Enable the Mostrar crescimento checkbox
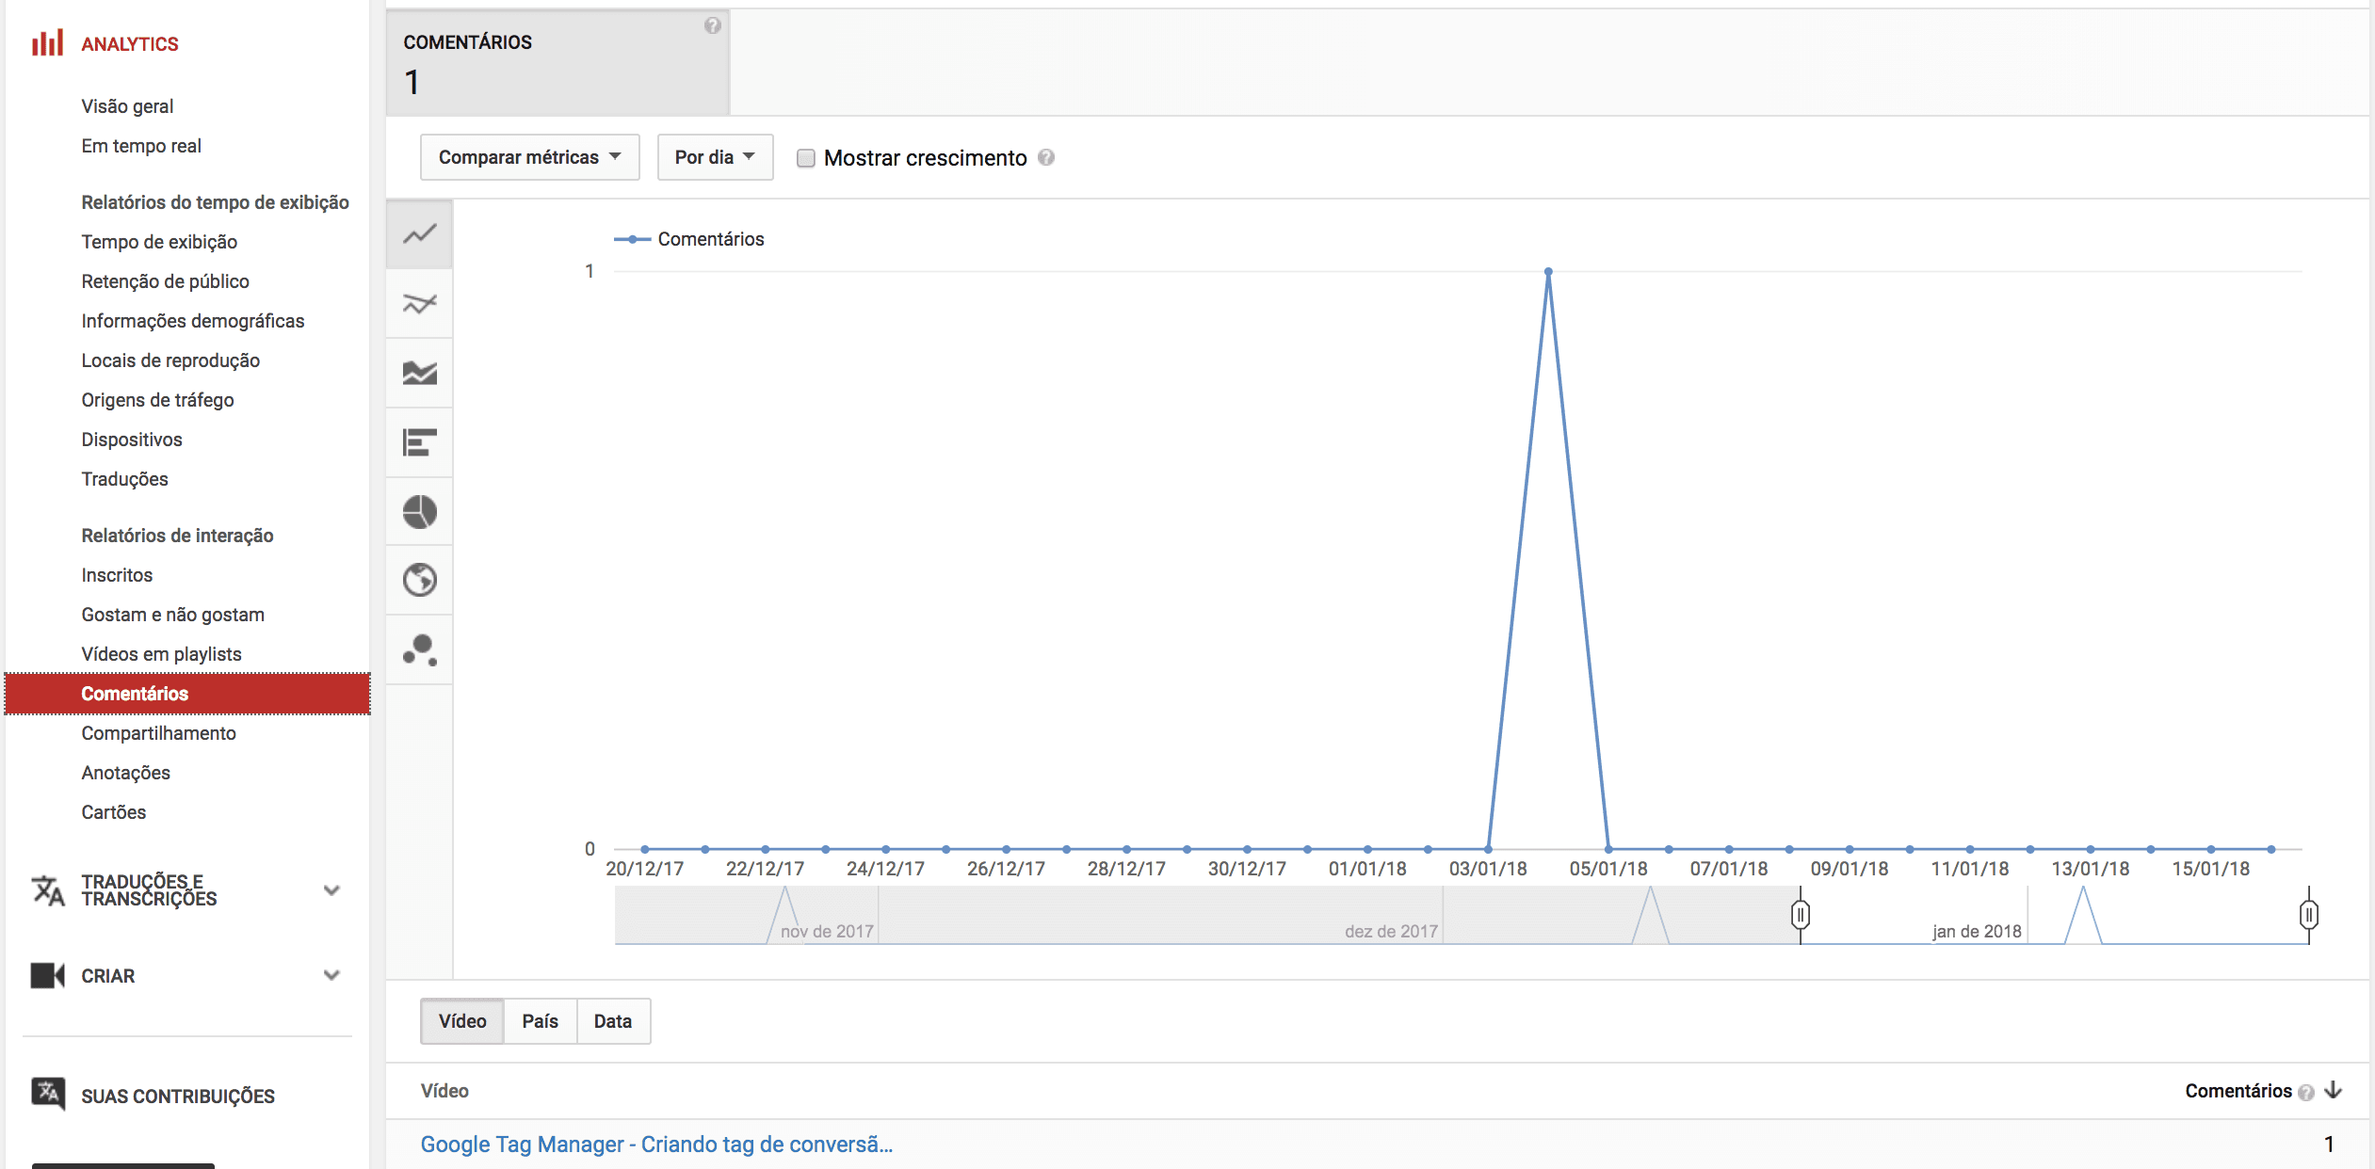This screenshot has height=1169, width=2375. click(806, 158)
